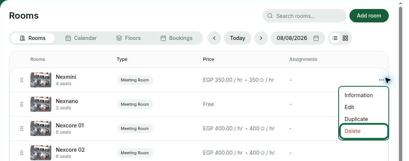Click the 08/08/2026 date field
The image size is (409, 161).
298,38
